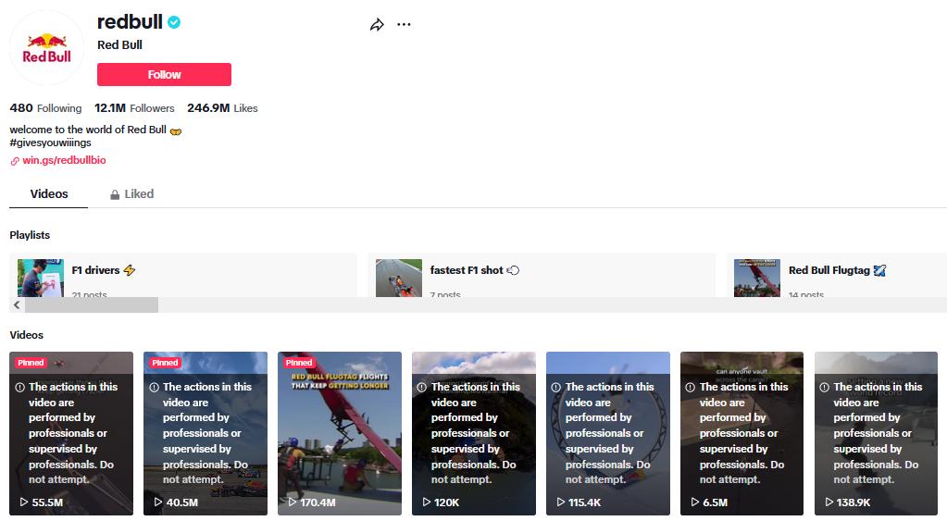The image size is (947, 521).
Task: Click the Red Bull profile avatar
Action: click(x=46, y=48)
